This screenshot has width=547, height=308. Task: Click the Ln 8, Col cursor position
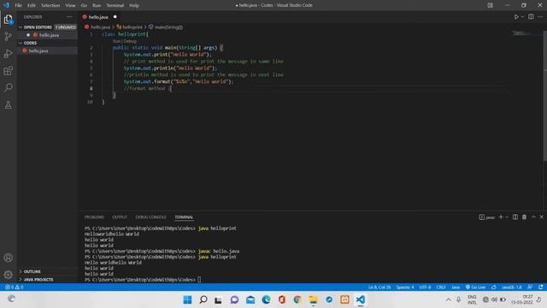(x=379, y=287)
